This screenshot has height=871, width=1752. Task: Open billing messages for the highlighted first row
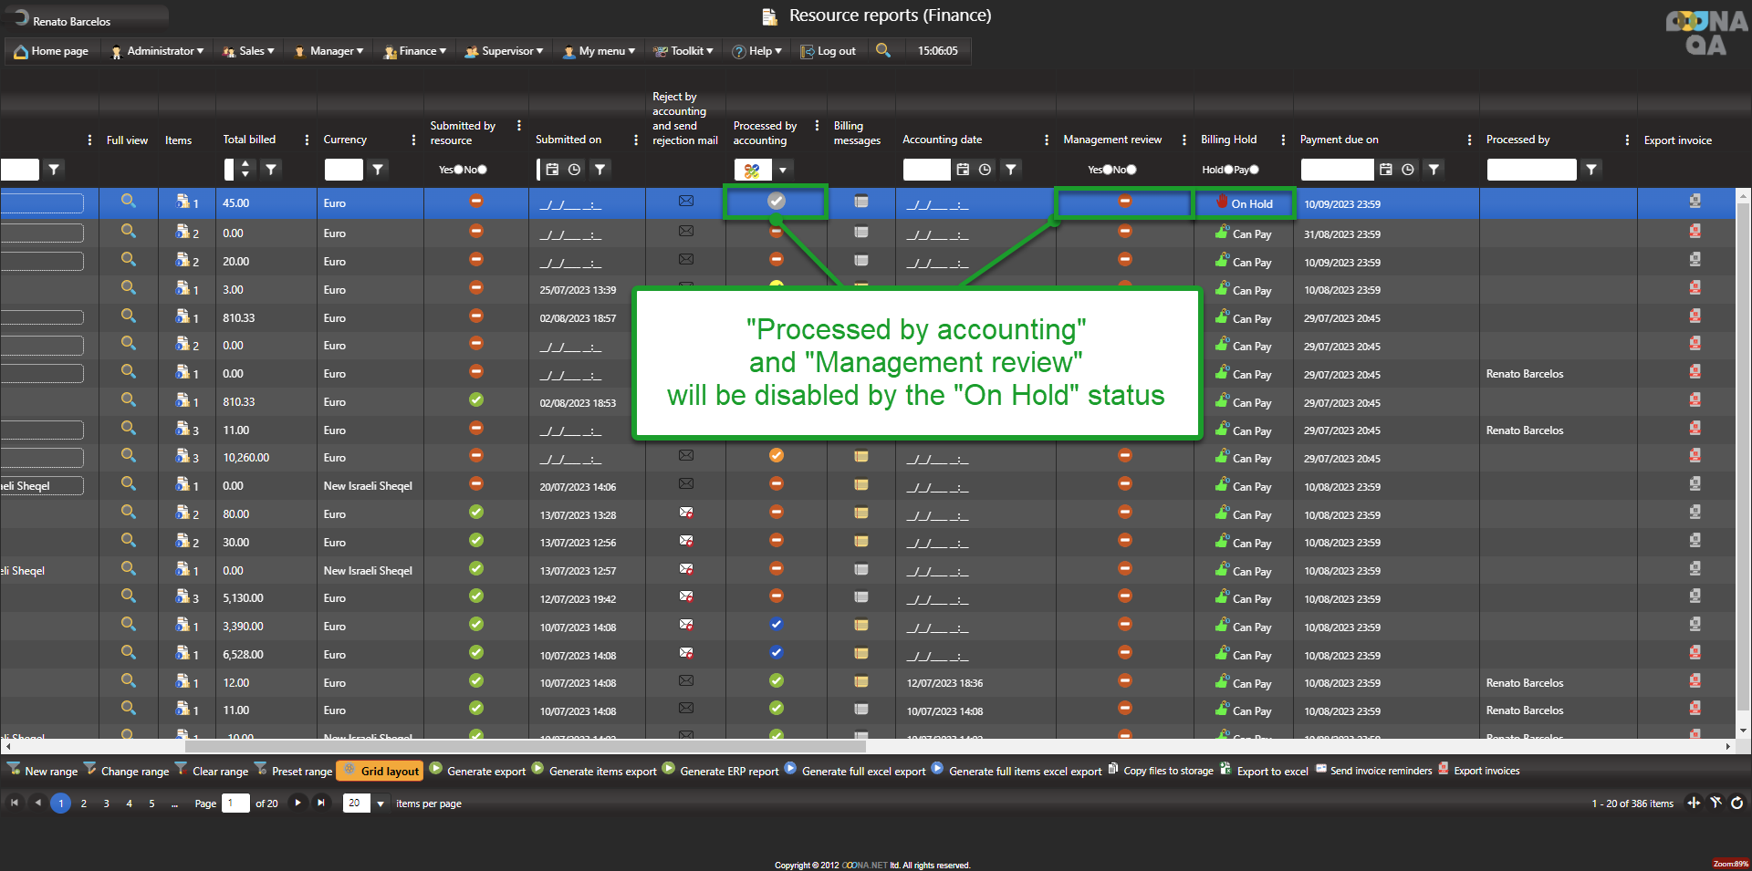(860, 202)
